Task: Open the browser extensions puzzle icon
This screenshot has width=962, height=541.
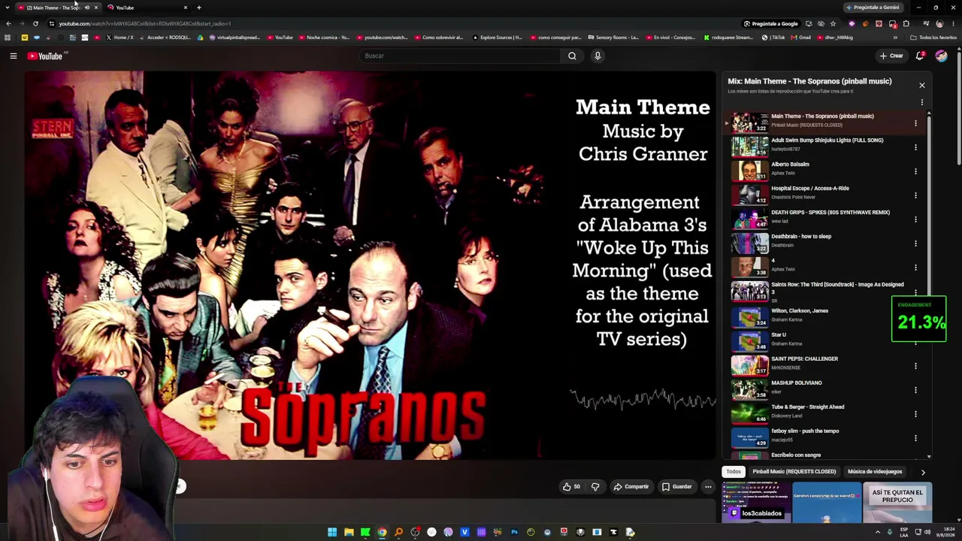Action: pyautogui.click(x=906, y=23)
